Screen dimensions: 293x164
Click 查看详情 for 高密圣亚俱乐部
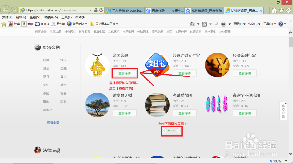(x=245, y=113)
